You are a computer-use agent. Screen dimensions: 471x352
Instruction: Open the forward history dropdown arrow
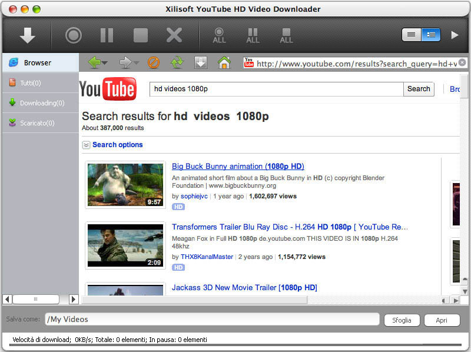pos(136,63)
